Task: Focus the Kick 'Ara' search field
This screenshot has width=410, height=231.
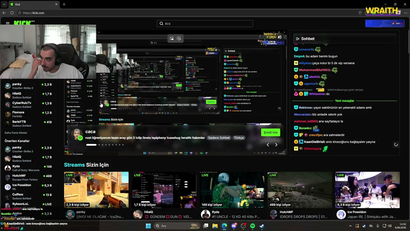Action: 205,23
